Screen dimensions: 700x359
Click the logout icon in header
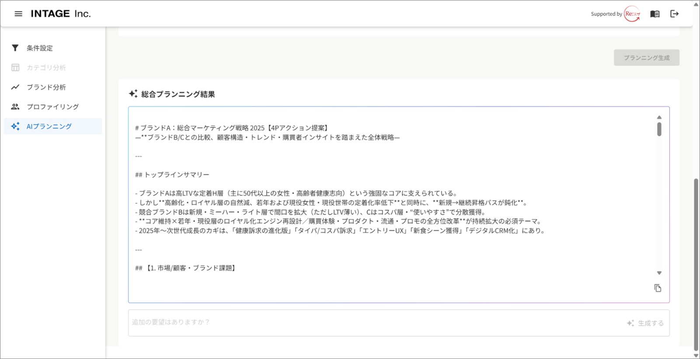click(x=674, y=14)
